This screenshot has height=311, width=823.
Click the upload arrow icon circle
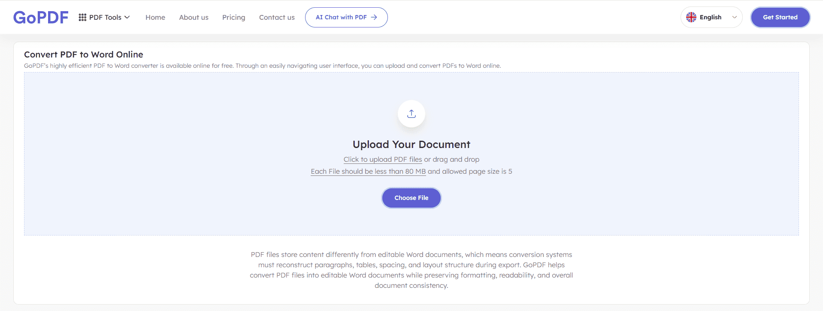(x=411, y=114)
